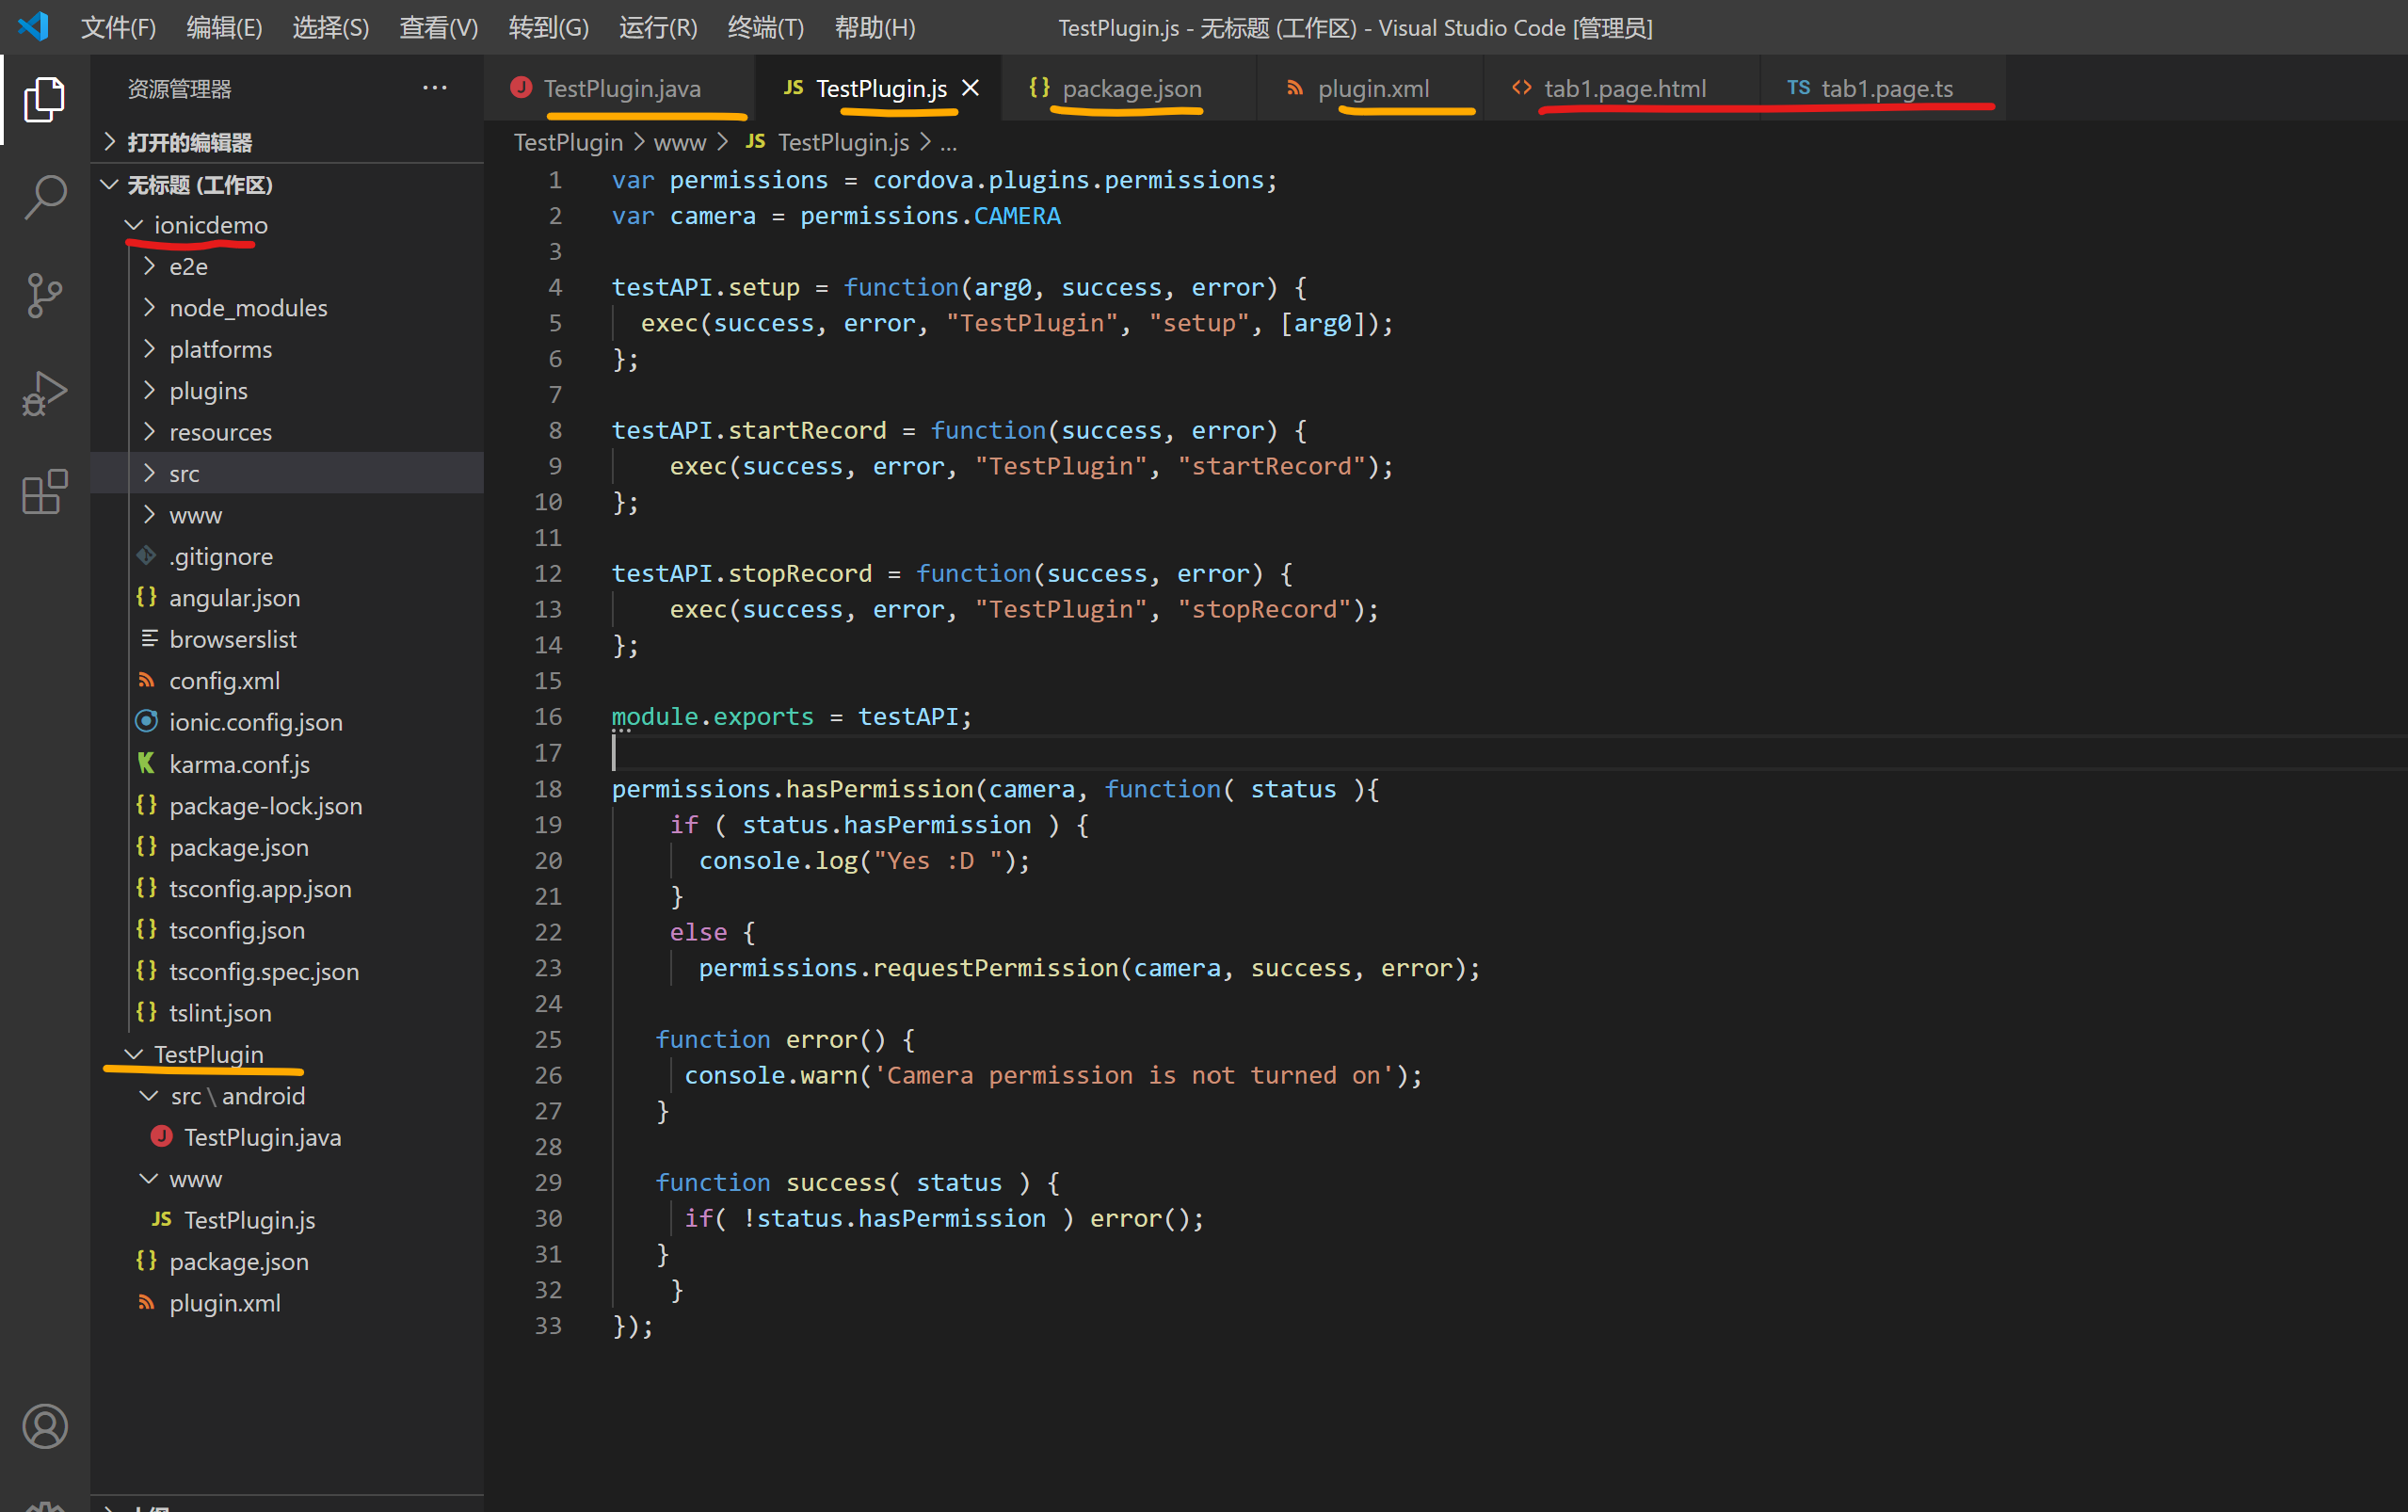Open the Search view icon
The height and width of the screenshot is (1512, 2408).
click(44, 197)
